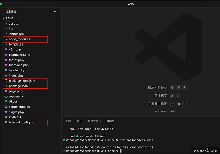
Task: Click the blue command status dot in terminal
Action: pyautogui.click(x=64, y=140)
